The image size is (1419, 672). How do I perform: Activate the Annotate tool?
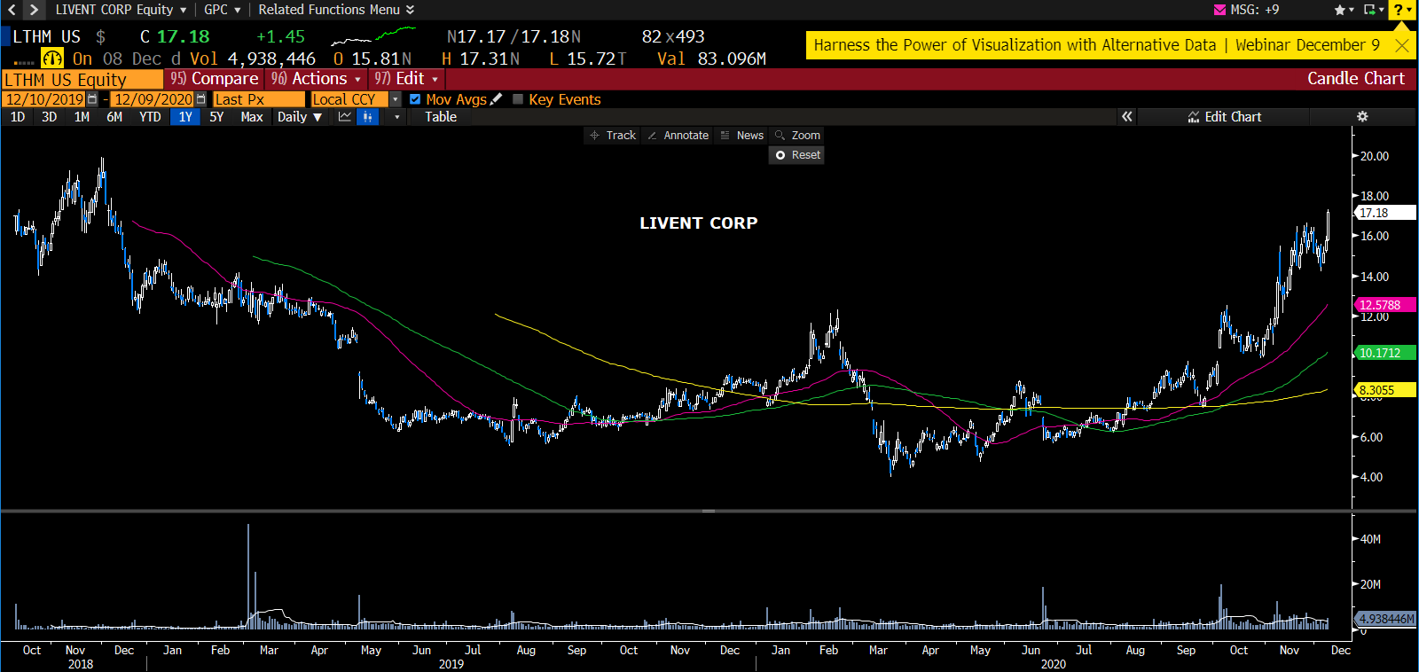click(678, 136)
